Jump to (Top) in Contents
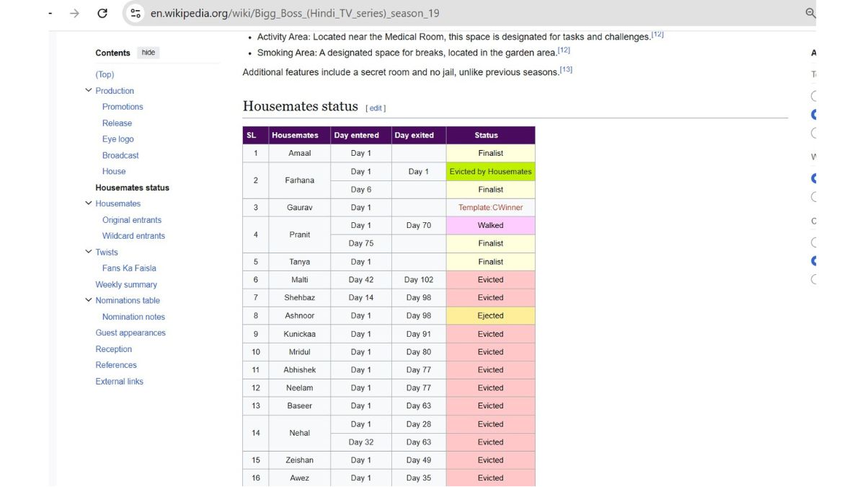 pyautogui.click(x=105, y=74)
